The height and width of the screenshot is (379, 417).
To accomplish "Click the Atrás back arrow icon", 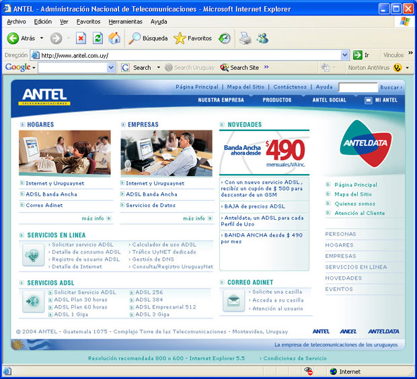I will 13,38.
